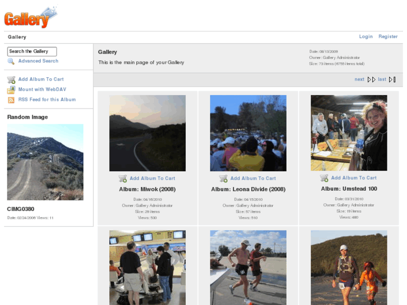
Task: Open the Leona Divide (2008) album thumbnail
Action: pyautogui.click(x=248, y=133)
